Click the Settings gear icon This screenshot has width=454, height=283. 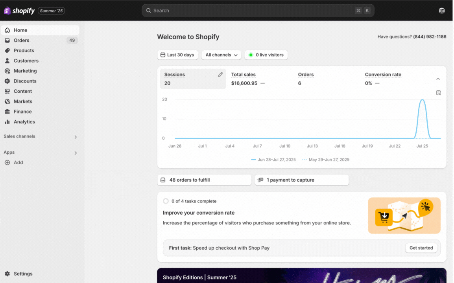[x=7, y=274]
